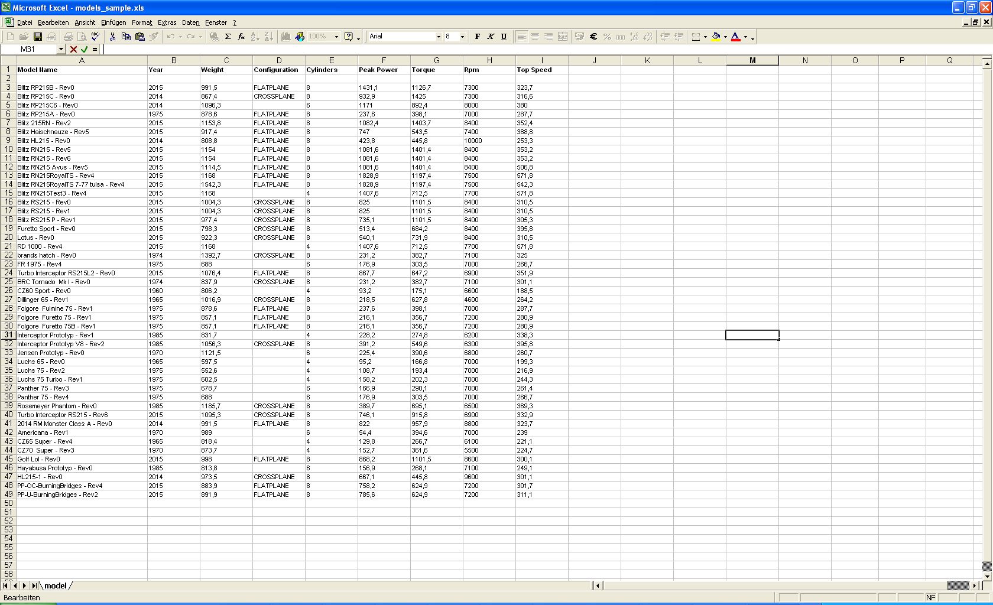Open the Ansicht menu

click(85, 22)
